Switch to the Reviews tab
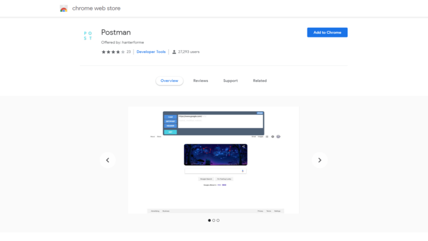428x241 pixels. pyautogui.click(x=200, y=81)
